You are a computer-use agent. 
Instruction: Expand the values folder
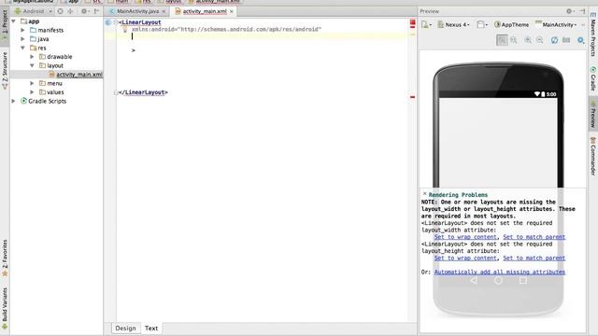tap(32, 92)
